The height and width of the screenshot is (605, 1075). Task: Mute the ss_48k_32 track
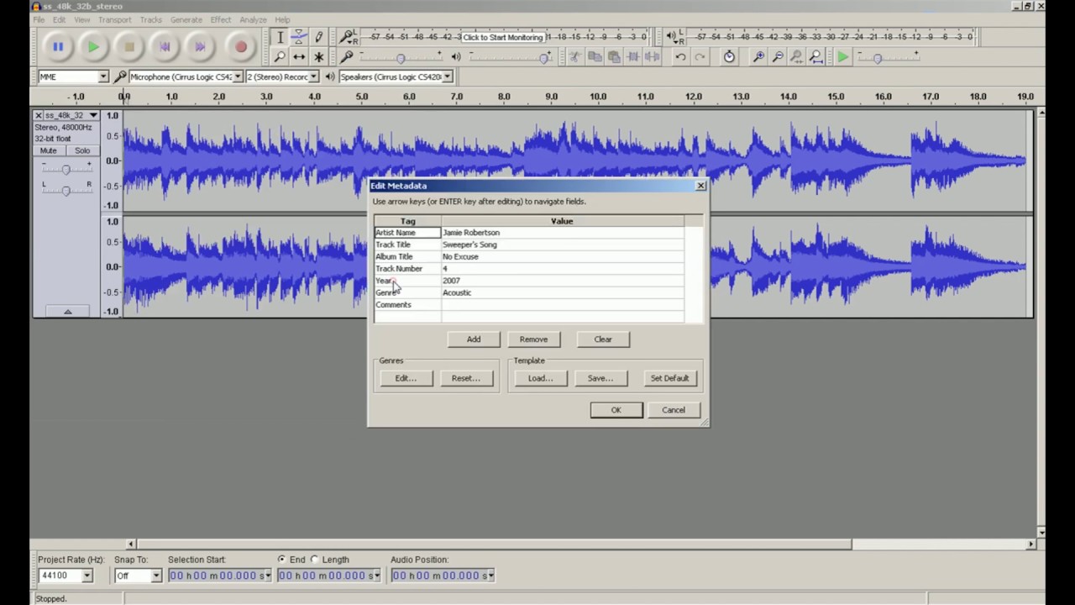pos(49,151)
